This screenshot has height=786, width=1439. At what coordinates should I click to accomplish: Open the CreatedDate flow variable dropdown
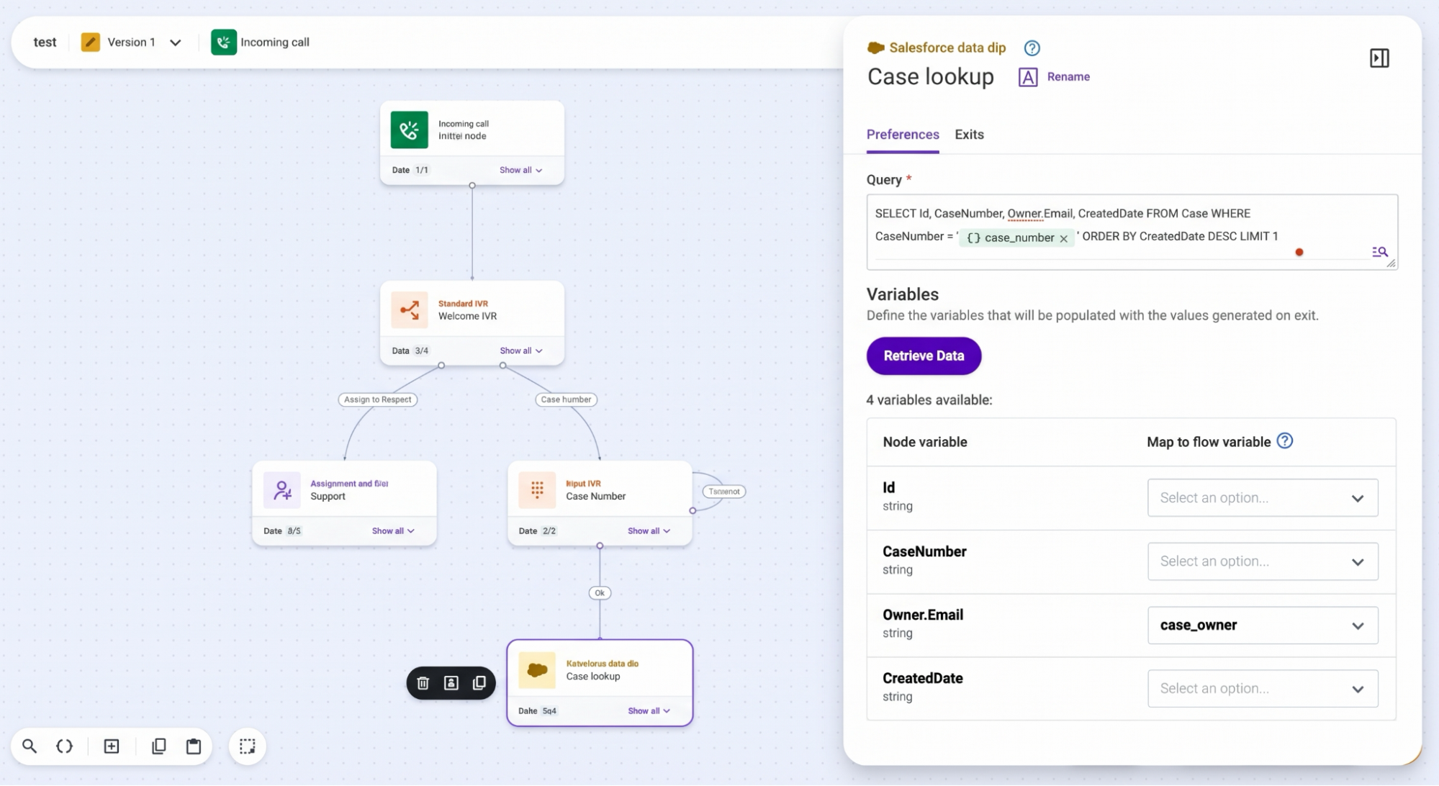pyautogui.click(x=1263, y=689)
